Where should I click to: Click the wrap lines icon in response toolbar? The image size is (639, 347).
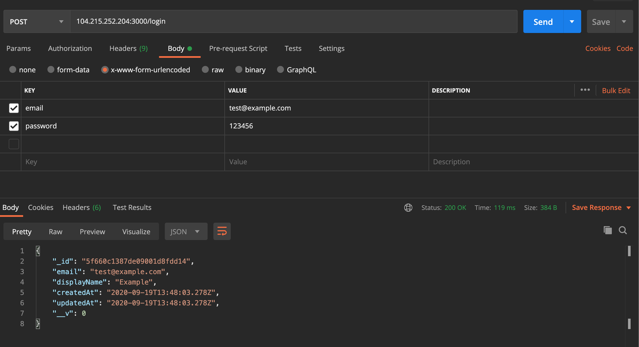point(222,232)
